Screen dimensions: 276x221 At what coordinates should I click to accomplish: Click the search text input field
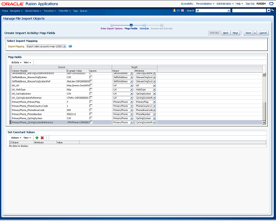248,10
